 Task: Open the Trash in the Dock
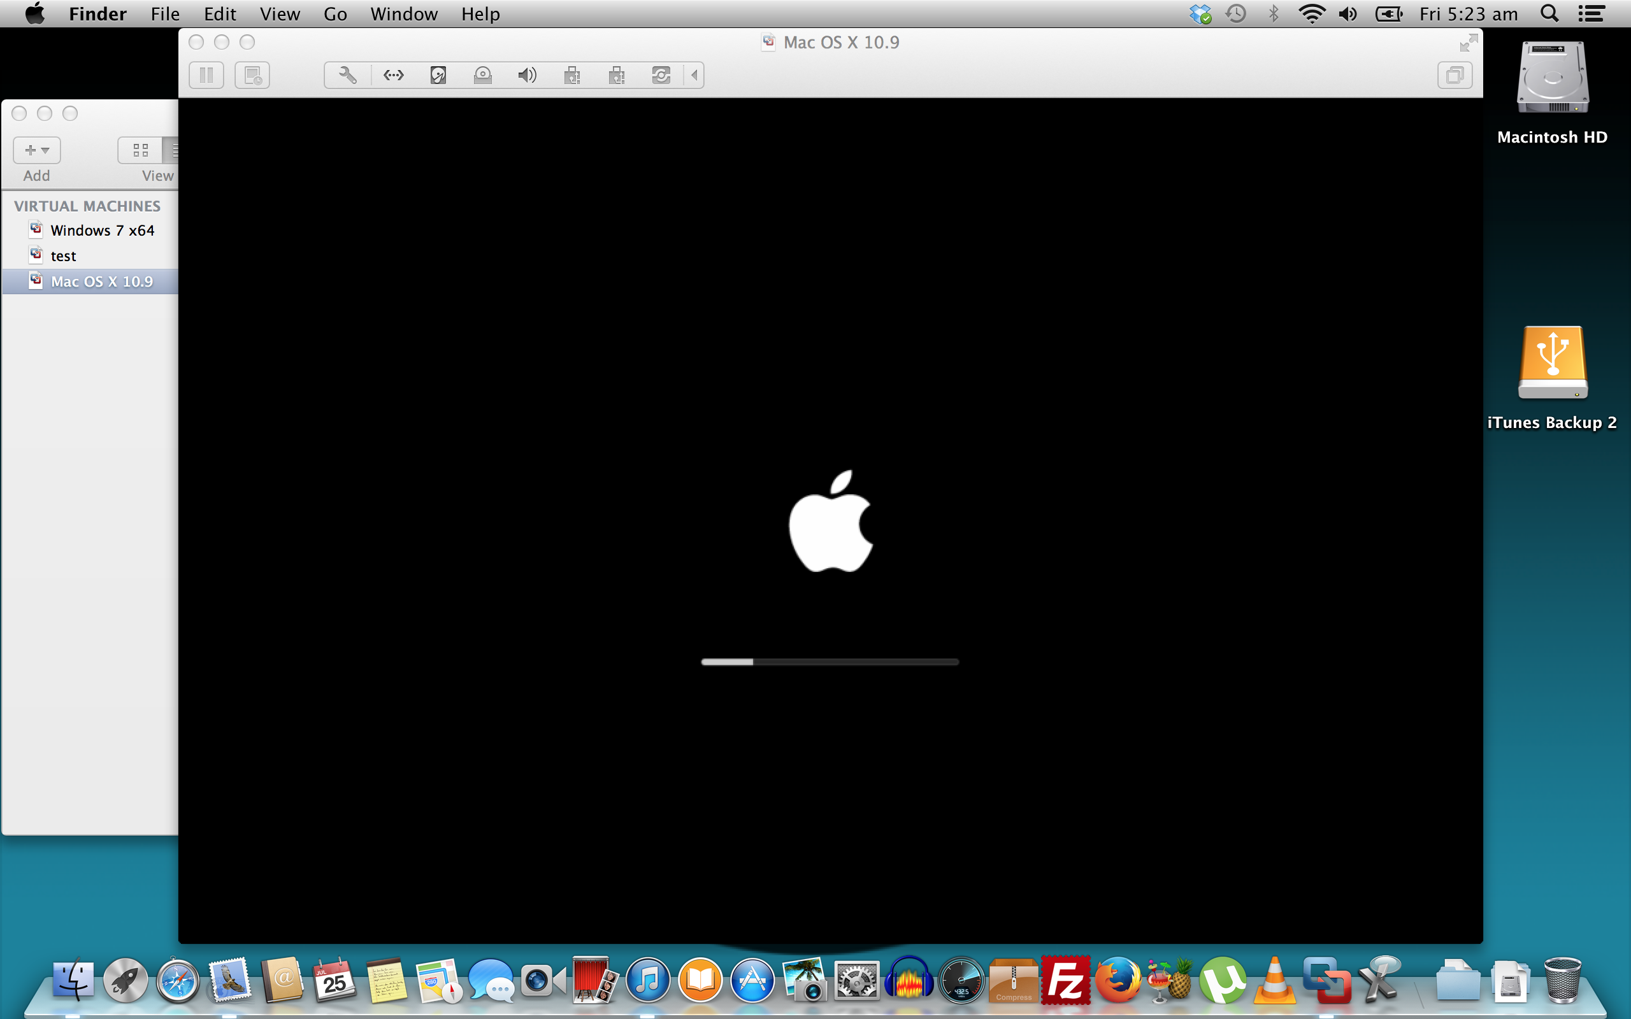[x=1563, y=980]
